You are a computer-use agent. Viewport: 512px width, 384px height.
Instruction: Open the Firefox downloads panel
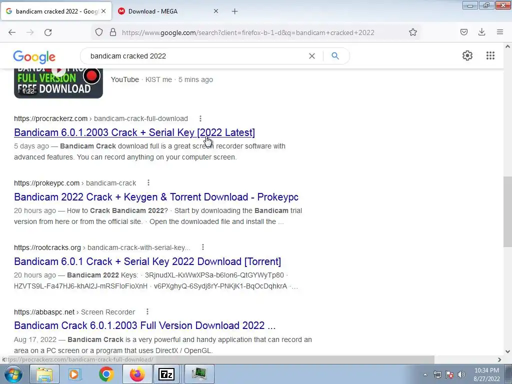point(481,32)
